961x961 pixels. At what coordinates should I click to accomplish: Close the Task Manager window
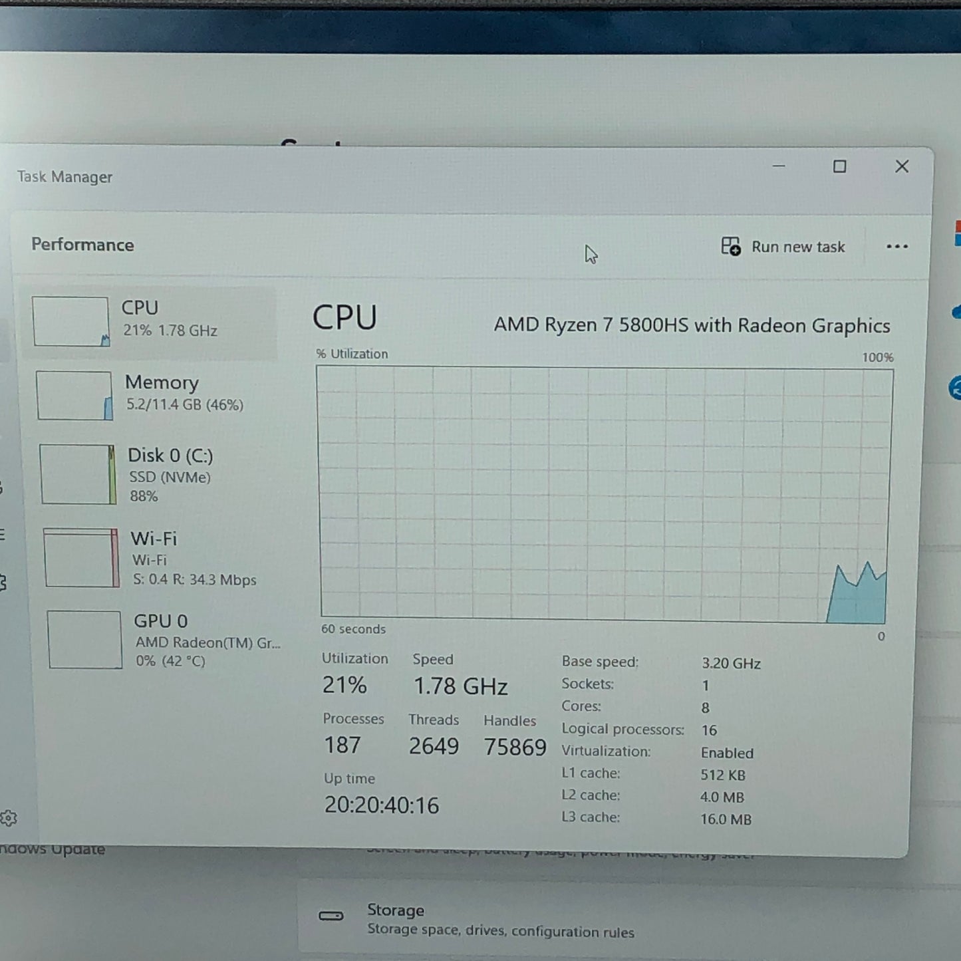coord(902,166)
